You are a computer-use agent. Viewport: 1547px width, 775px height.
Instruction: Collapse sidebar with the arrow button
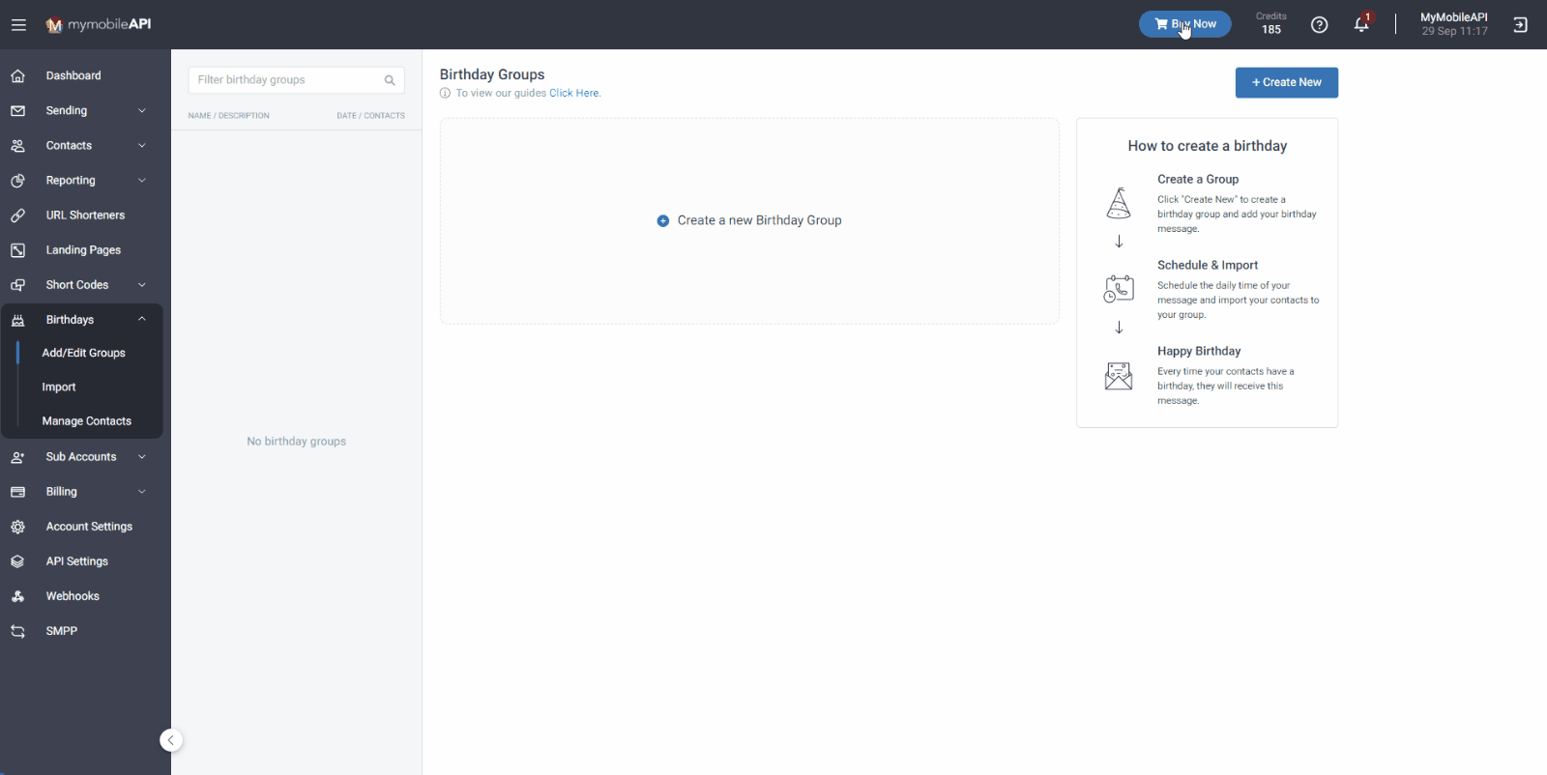171,740
